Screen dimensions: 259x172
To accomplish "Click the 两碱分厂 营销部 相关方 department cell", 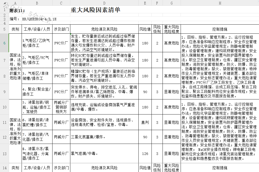I will click(61, 107).
